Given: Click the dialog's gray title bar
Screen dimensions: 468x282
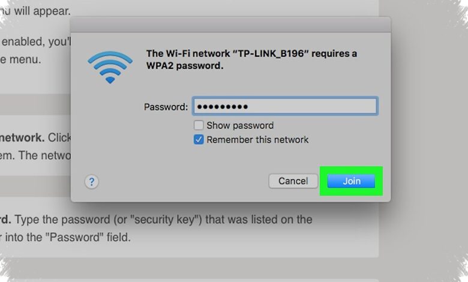Looking at the screenshot, I should pos(230,25).
